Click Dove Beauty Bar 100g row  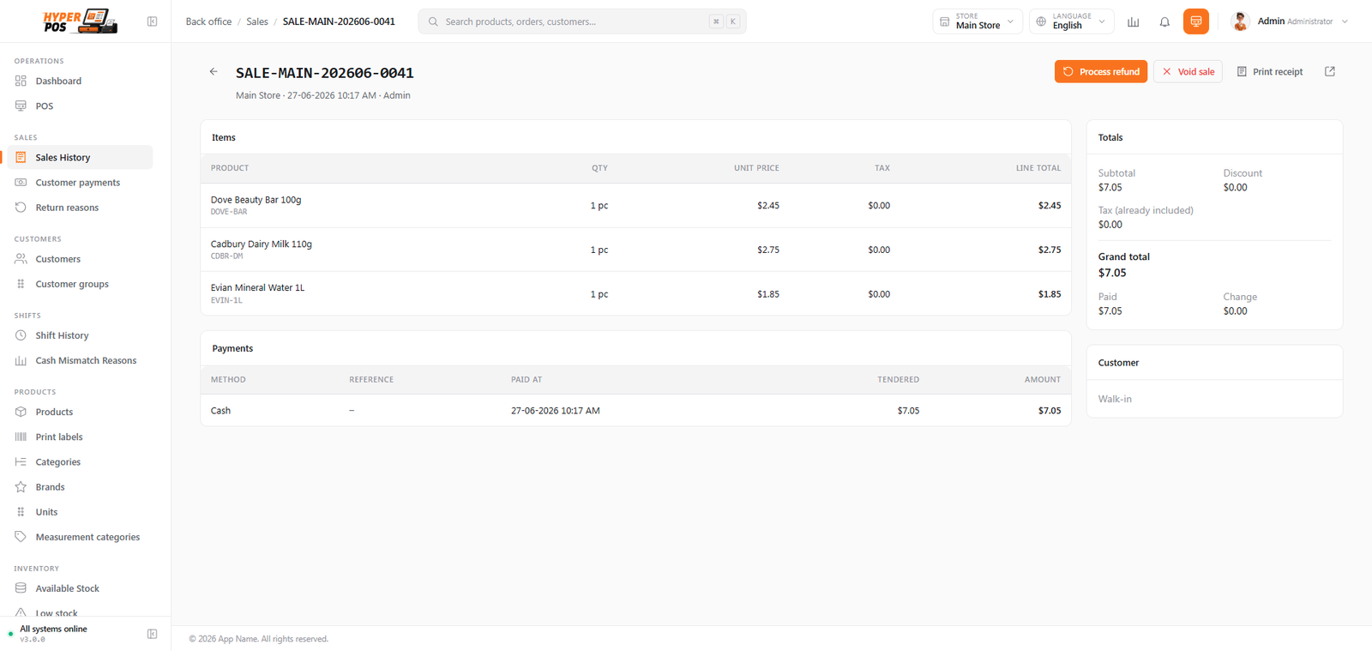(635, 205)
